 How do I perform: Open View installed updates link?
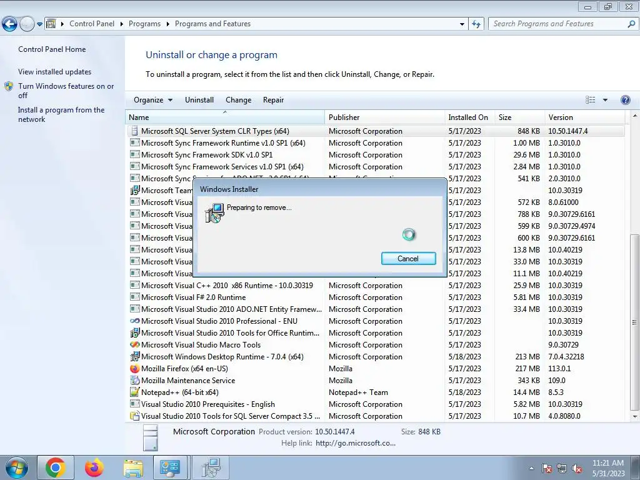tap(55, 71)
